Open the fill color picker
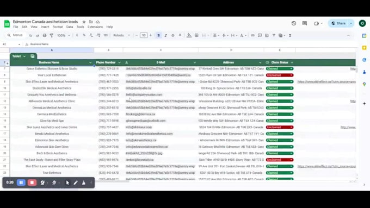Viewport: 370px width, 208px height. (189, 35)
